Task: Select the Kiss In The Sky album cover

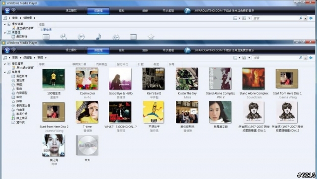Action: [187, 79]
